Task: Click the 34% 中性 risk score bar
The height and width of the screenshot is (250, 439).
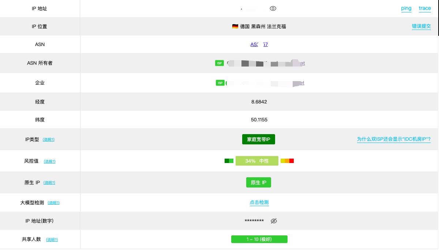Action: coord(257,161)
